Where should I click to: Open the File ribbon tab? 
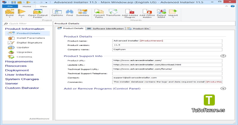tap(10, 6)
